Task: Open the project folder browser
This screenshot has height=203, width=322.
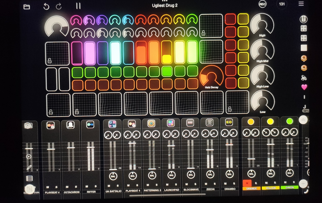Action: [27, 7]
